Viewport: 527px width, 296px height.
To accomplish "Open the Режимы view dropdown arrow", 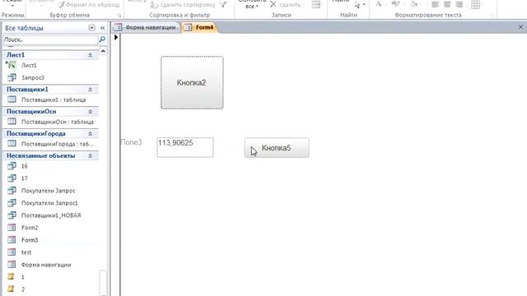I will [x=13, y=6].
